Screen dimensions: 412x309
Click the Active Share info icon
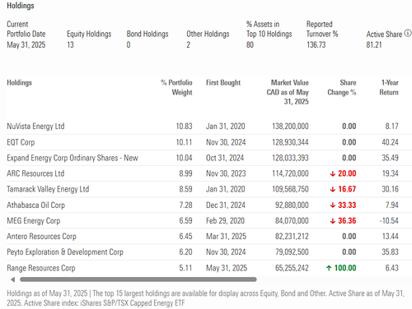pyautogui.click(x=408, y=34)
